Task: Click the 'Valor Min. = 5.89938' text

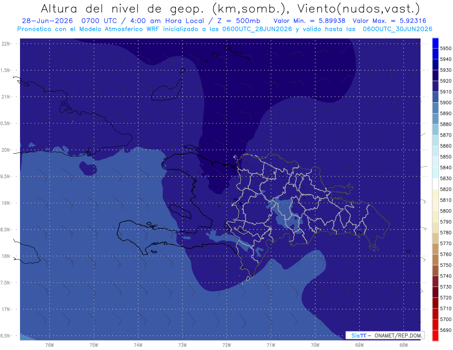Action: (310, 21)
